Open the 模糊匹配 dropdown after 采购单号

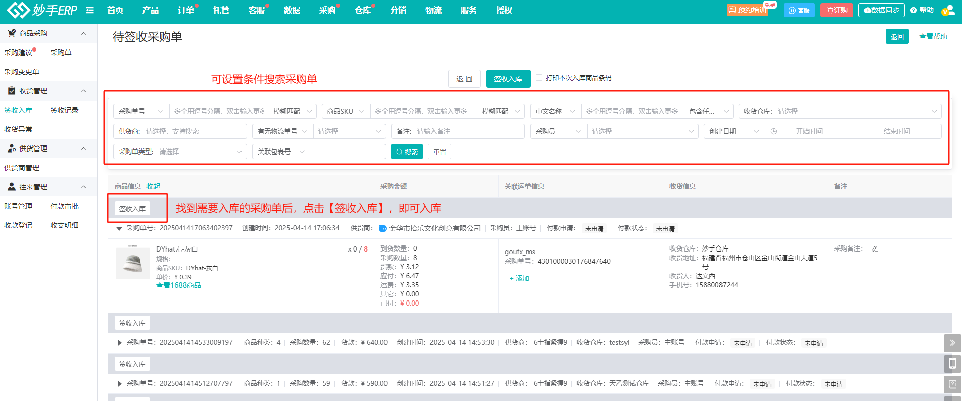[x=293, y=111]
